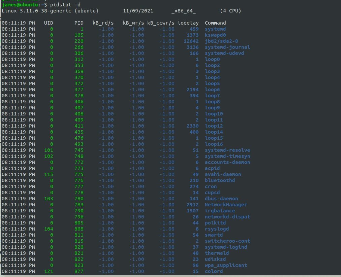Click the 'kB_rd/s' column header
This screenshot has height=277, width=341.
103,23
